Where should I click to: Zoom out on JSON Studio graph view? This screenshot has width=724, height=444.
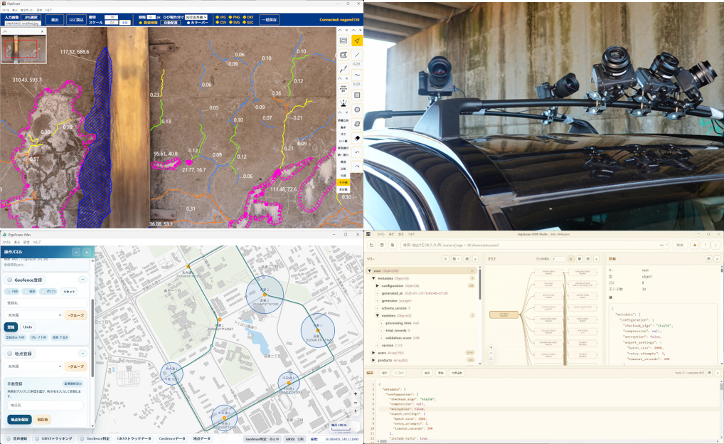(x=491, y=353)
